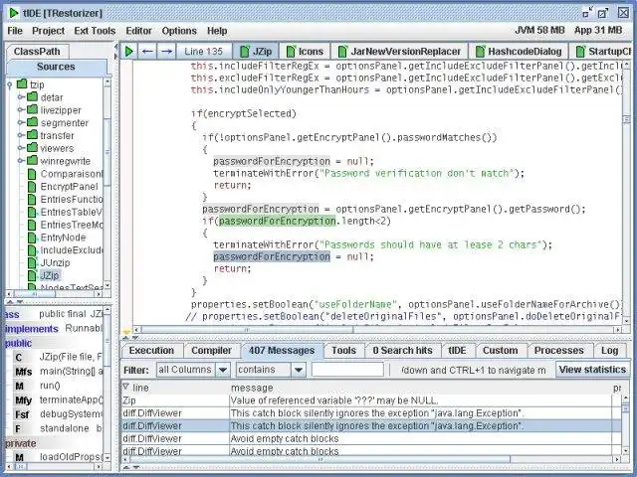The height and width of the screenshot is (477, 637).
Task: Expand the segmenter package node
Action: [x=20, y=122]
